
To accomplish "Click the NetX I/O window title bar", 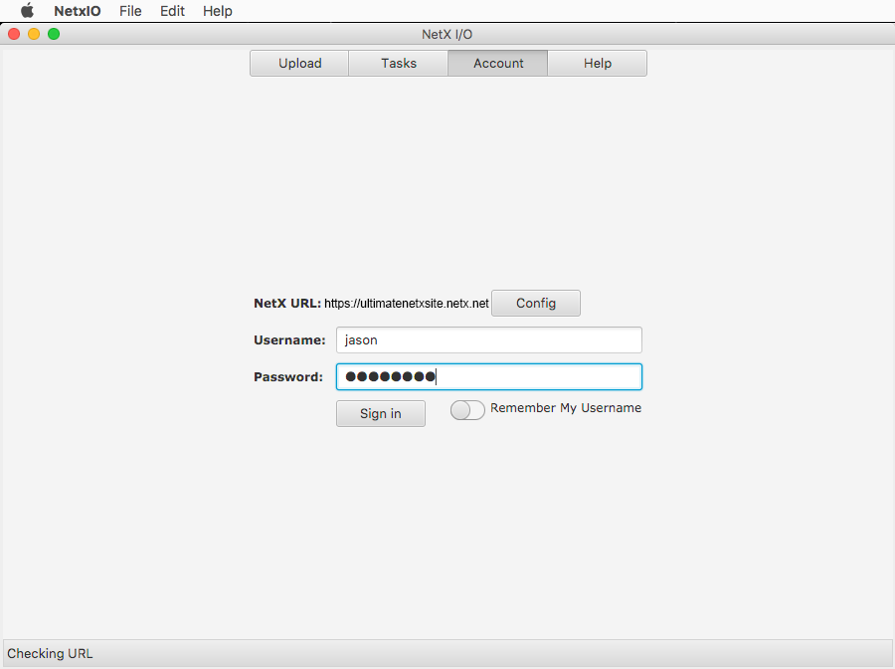I will tap(447, 34).
